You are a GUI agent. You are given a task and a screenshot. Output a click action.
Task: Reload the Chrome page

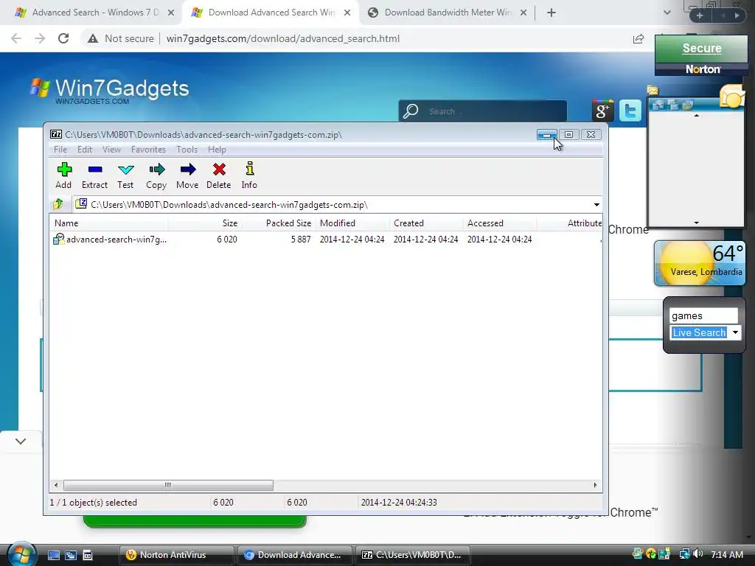[x=63, y=38]
